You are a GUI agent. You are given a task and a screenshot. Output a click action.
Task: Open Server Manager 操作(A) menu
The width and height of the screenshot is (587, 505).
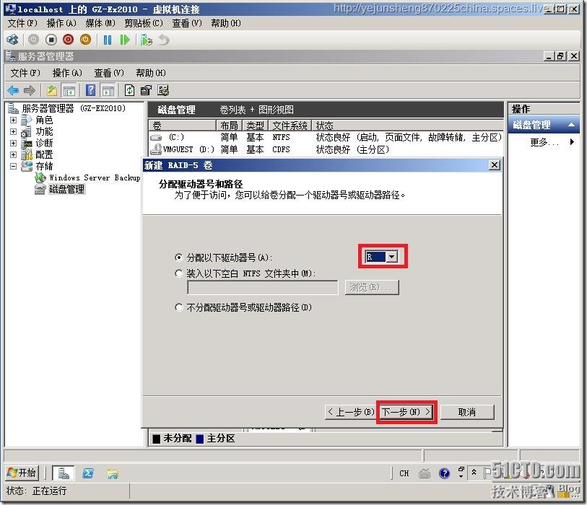[67, 73]
